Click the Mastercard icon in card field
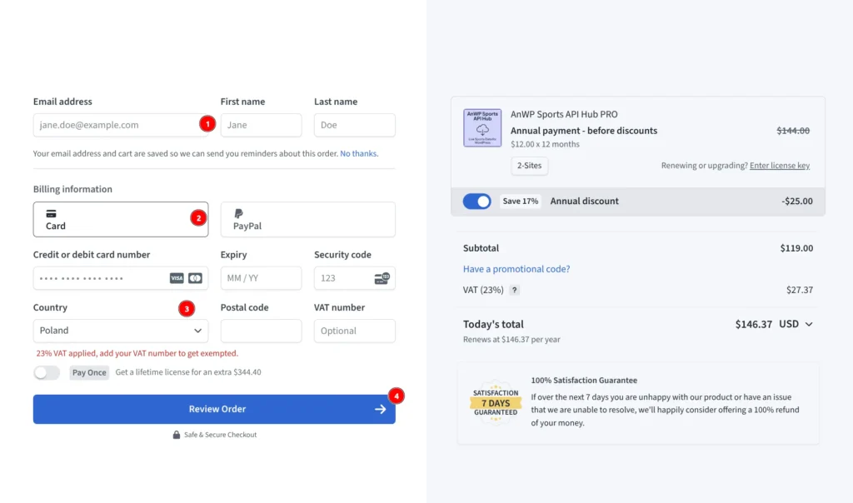Image resolution: width=853 pixels, height=503 pixels. click(195, 278)
